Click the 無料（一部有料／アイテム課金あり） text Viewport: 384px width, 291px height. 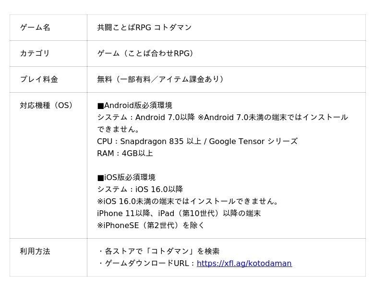[160, 79]
